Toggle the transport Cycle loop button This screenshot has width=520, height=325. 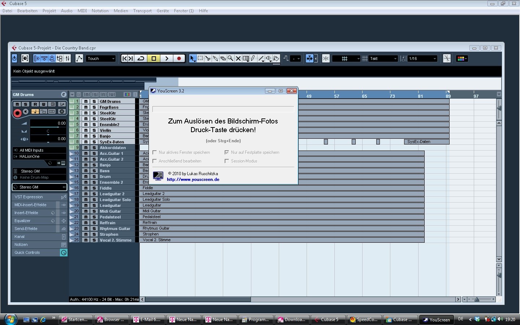click(x=141, y=58)
